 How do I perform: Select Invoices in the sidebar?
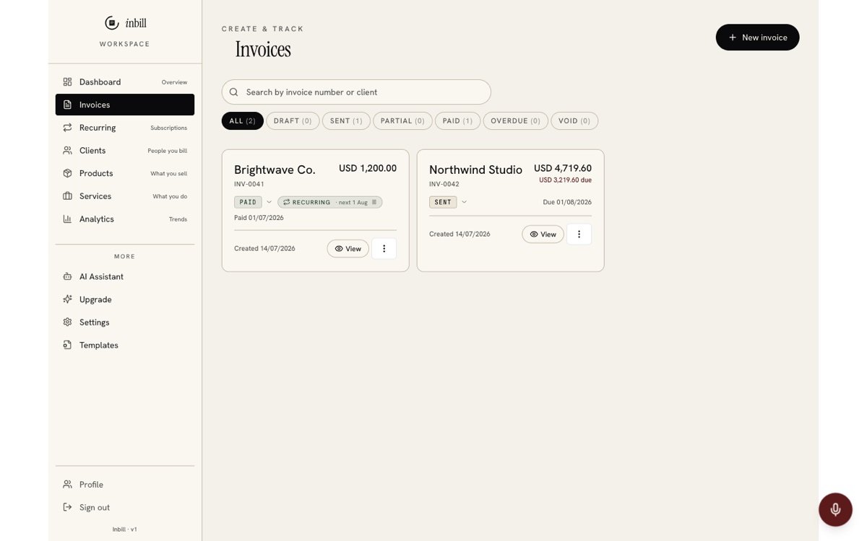(125, 105)
